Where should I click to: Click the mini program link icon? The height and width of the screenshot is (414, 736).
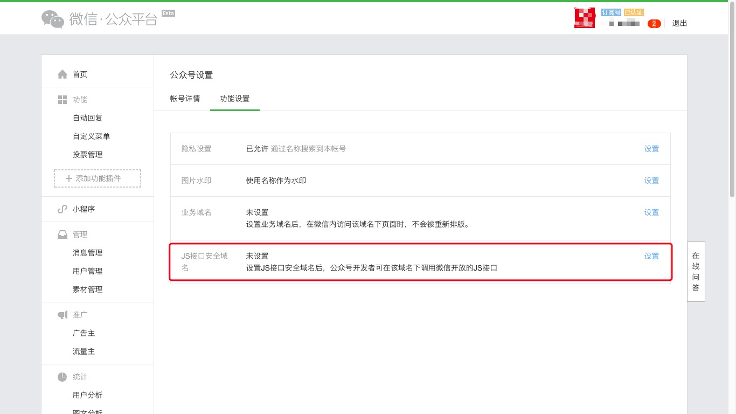(x=63, y=209)
